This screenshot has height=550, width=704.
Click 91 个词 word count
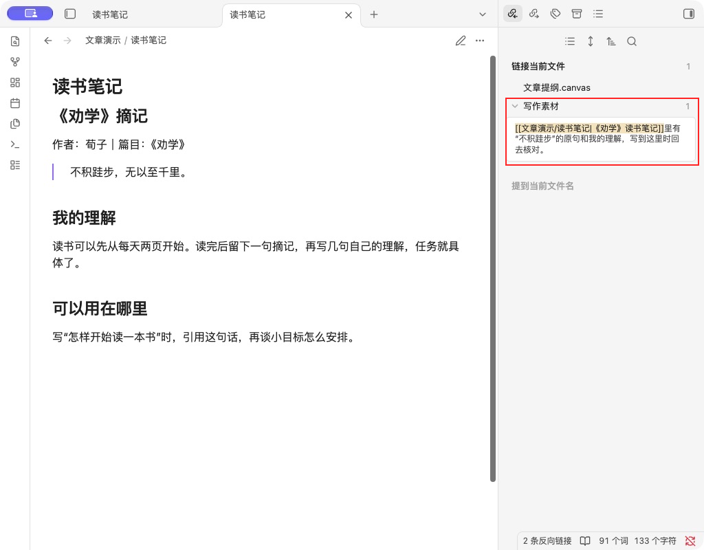click(x=613, y=540)
